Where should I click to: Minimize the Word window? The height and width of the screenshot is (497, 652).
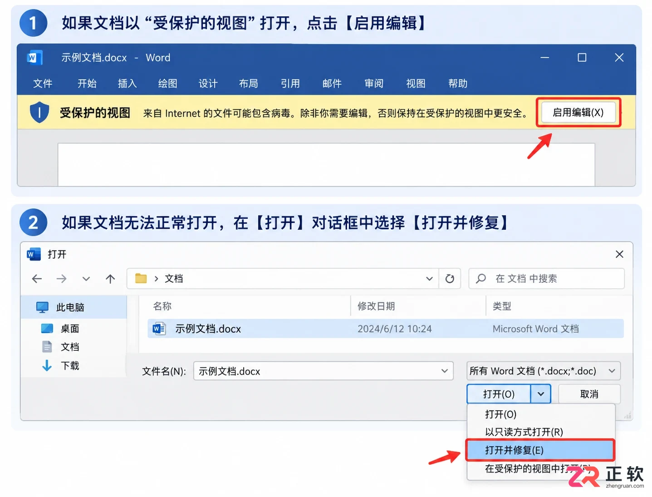click(545, 58)
